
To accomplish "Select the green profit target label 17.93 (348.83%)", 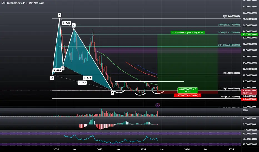I will pos(188,33).
